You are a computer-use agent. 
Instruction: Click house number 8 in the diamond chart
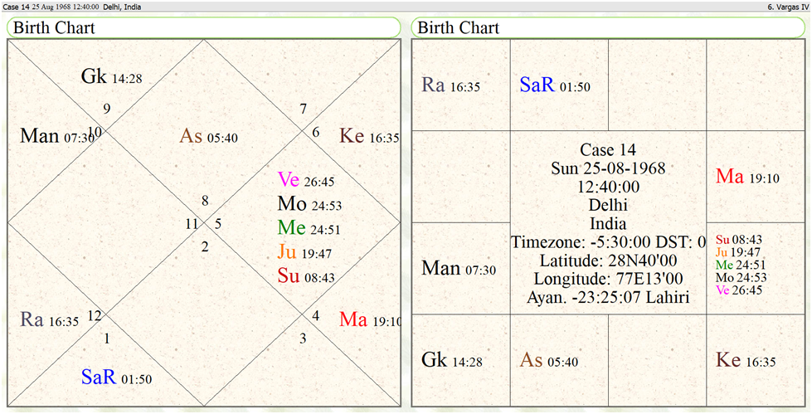(205, 201)
